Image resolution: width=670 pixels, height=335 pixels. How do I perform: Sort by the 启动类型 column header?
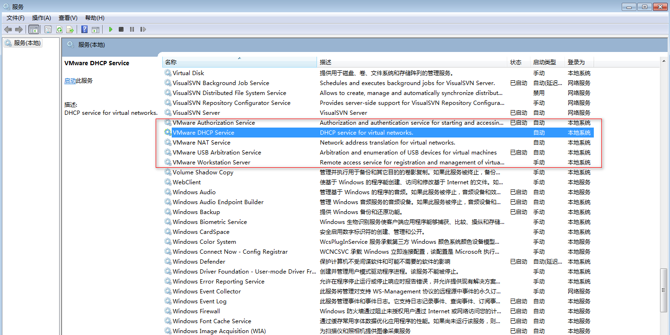(547, 62)
